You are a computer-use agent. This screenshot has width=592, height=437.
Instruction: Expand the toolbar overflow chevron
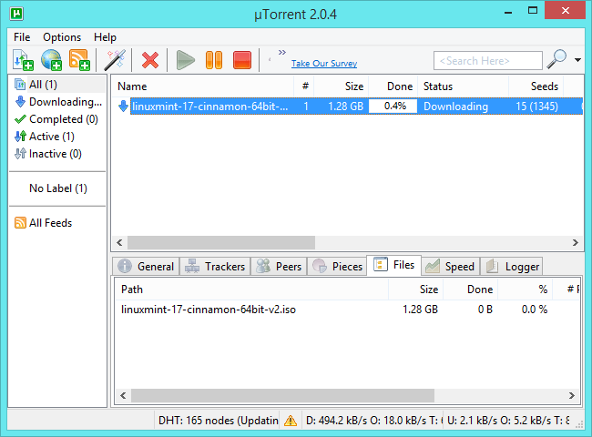[x=281, y=53]
